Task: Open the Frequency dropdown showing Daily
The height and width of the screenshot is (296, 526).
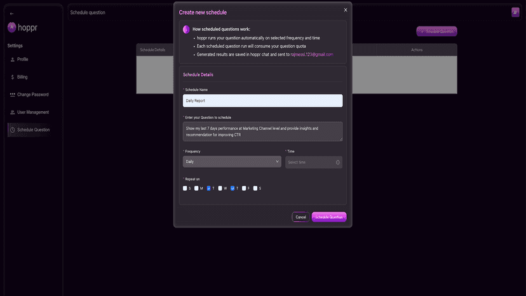Action: pos(232,162)
